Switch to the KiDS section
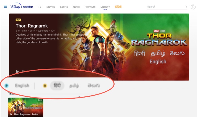 click(x=118, y=7)
